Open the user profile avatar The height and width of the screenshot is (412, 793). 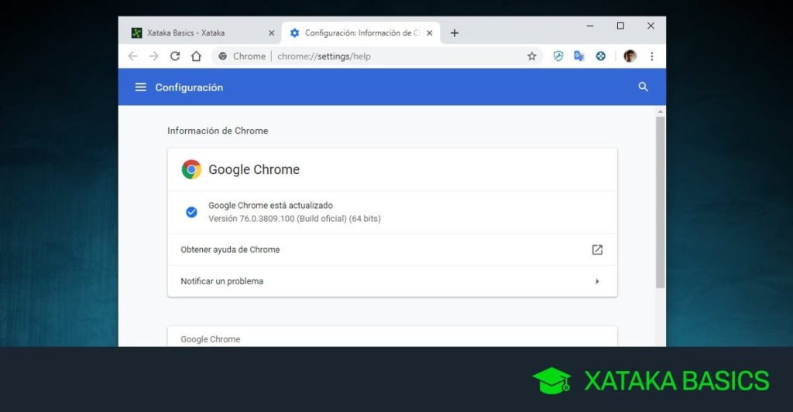(x=630, y=56)
